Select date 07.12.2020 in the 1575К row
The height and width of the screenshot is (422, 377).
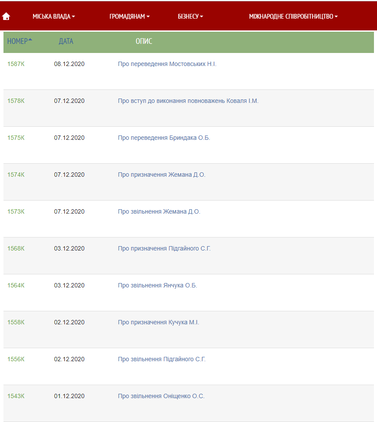click(69, 138)
